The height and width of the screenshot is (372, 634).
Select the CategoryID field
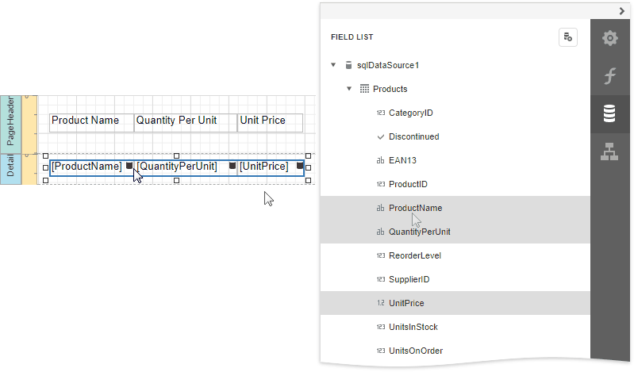410,113
